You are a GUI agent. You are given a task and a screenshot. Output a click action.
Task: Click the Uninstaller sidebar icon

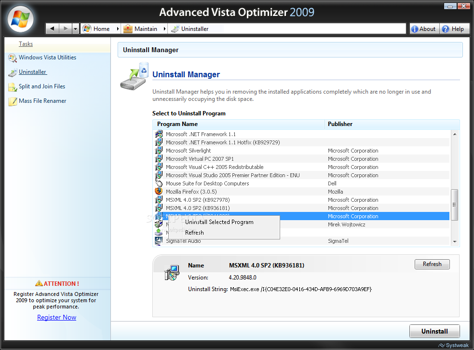[x=13, y=73]
